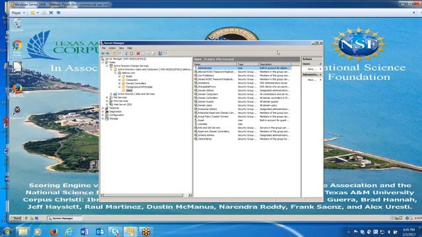Click the left pane scrollbar right arrow

[x=190, y=195]
